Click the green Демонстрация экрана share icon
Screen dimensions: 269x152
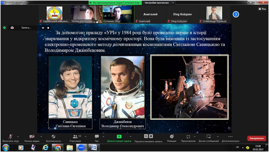coord(119,137)
